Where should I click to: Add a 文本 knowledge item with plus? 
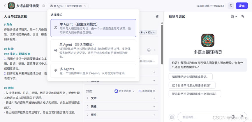pos(154,98)
